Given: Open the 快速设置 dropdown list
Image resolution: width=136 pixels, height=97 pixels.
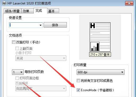Looking at the screenshot, I should 26,25.
